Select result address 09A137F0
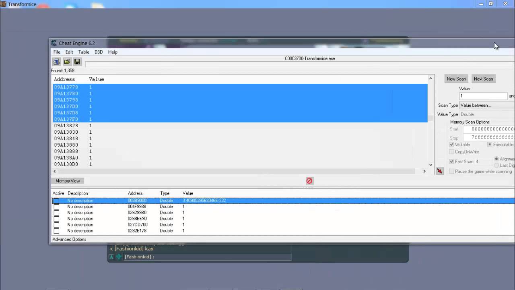This screenshot has width=515, height=290. coord(240,119)
